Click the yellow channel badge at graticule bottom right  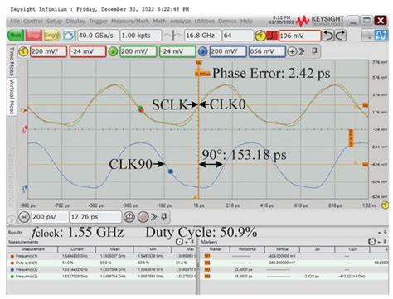[x=385, y=205]
